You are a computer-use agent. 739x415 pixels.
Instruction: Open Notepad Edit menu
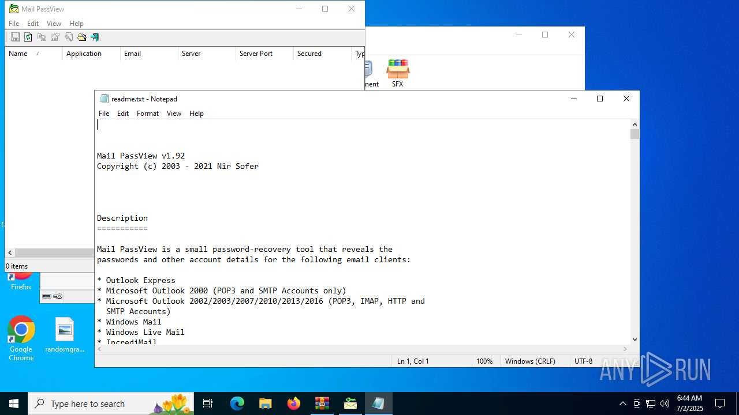123,114
